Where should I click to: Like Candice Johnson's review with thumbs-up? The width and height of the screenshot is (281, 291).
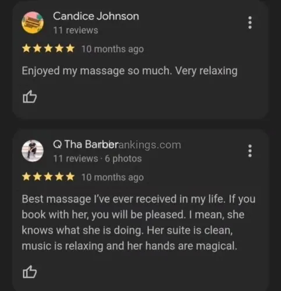point(30,96)
